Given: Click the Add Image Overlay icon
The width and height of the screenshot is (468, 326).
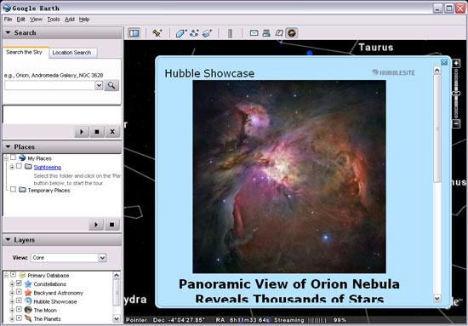Looking at the screenshot, I should pyautogui.click(x=207, y=33).
